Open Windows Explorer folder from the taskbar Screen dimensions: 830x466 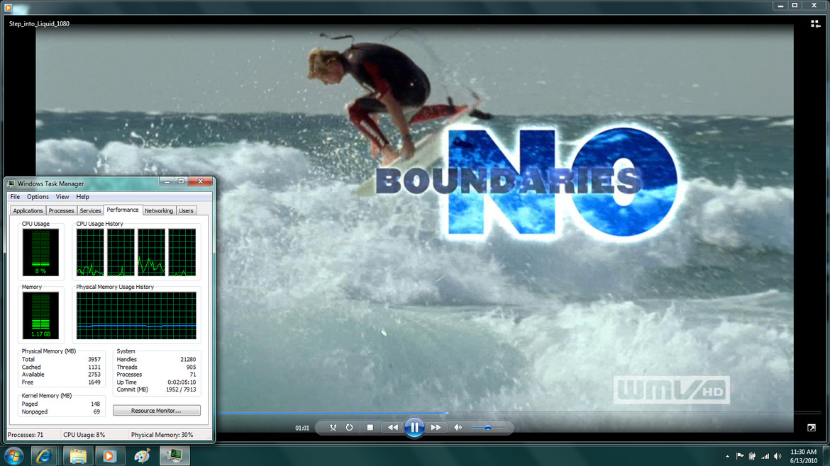[x=78, y=455]
